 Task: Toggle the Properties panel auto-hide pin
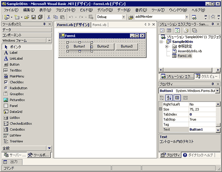213,84
